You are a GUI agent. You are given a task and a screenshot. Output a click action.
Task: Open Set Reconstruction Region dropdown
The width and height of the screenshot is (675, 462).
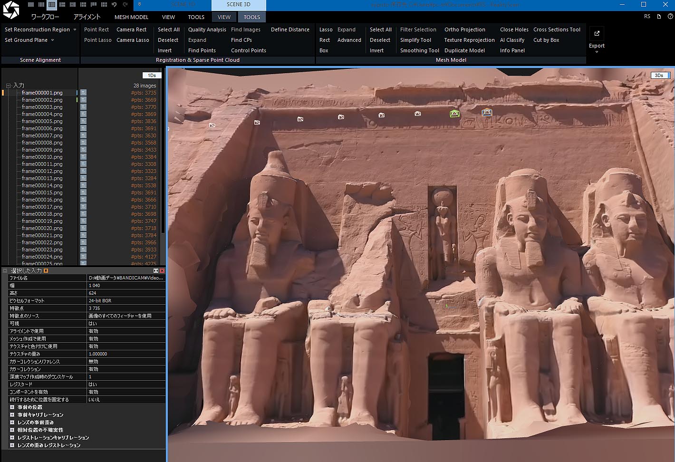pyautogui.click(x=75, y=29)
